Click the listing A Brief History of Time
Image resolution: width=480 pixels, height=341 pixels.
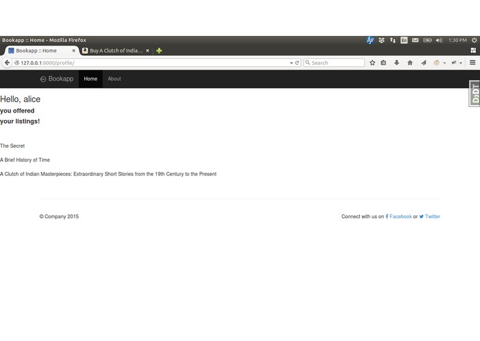25,160
